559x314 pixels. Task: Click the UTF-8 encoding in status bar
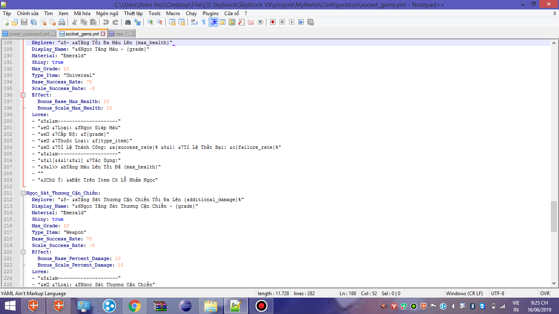(498, 294)
